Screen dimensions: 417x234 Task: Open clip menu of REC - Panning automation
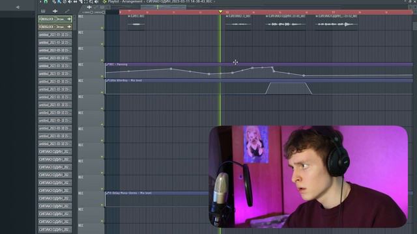[x=107, y=64]
